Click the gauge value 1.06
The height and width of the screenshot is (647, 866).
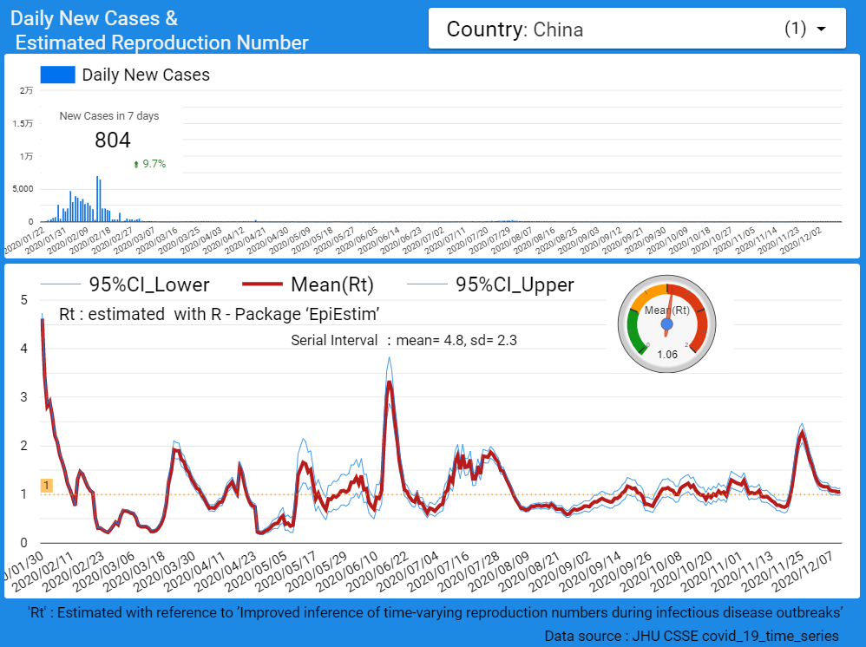(667, 354)
